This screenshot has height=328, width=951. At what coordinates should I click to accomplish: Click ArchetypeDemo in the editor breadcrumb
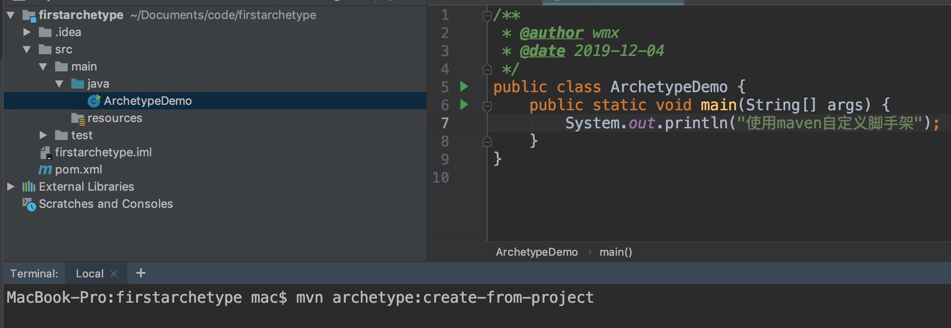pyautogui.click(x=536, y=252)
